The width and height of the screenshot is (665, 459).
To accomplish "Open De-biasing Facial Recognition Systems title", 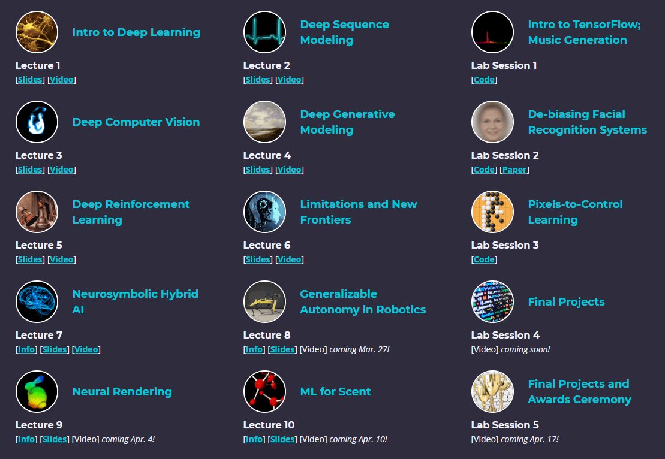I will click(588, 122).
